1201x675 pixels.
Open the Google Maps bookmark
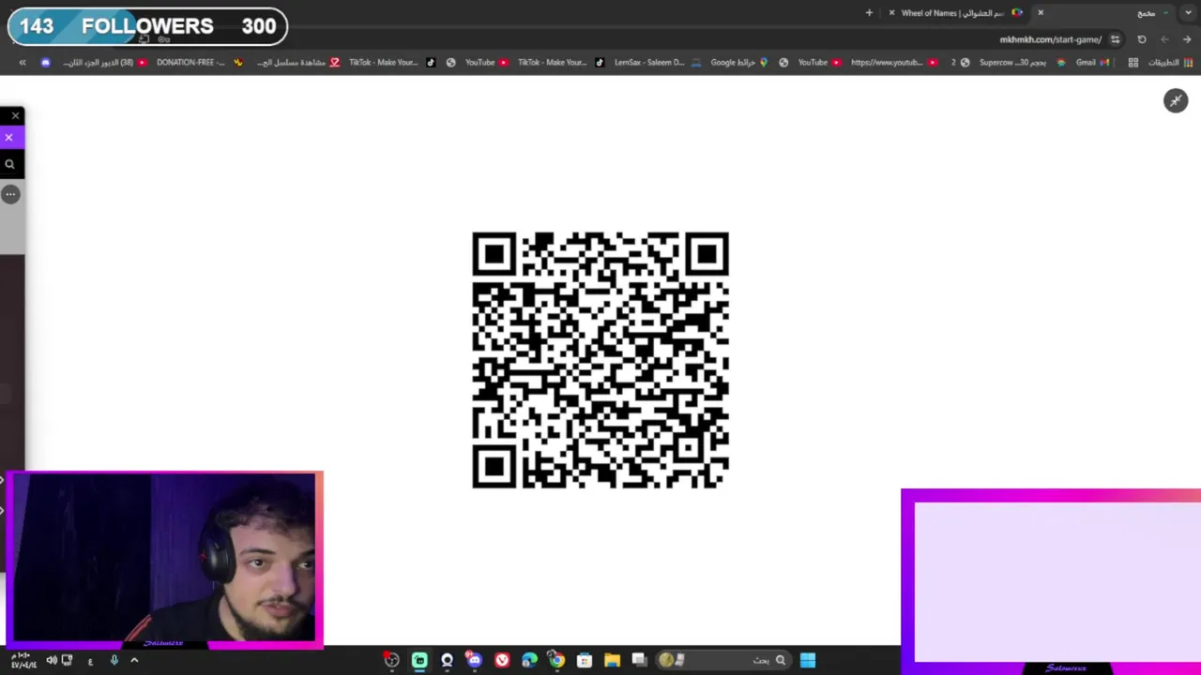pyautogui.click(x=739, y=63)
